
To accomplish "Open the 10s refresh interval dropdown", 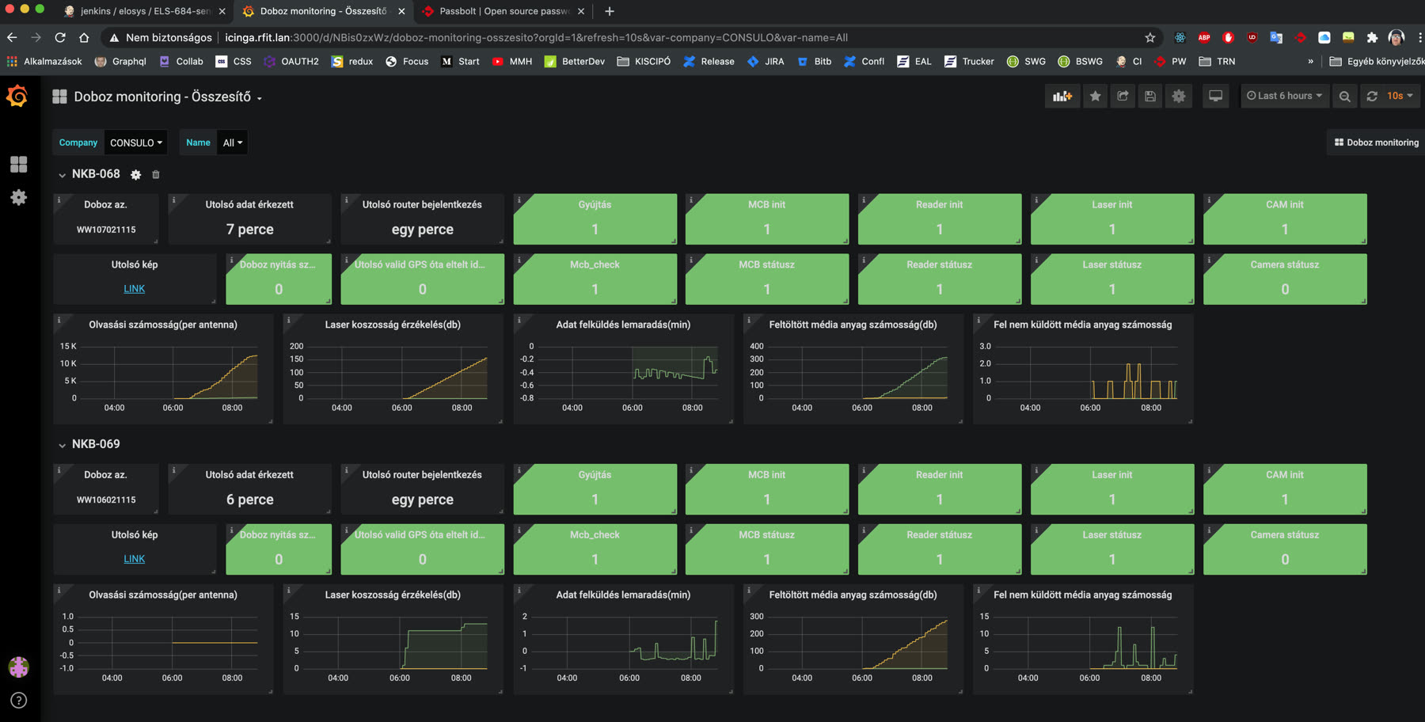I will tap(1400, 96).
